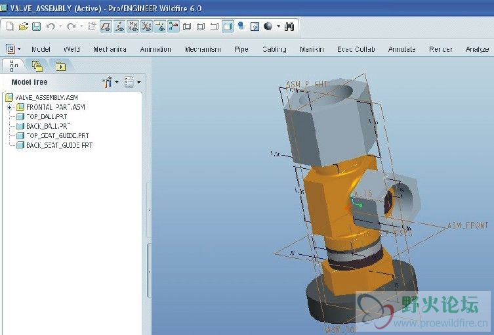Viewport: 494px width, 335px height.
Task: Open redo history dropdown arrow
Action: tap(81, 26)
